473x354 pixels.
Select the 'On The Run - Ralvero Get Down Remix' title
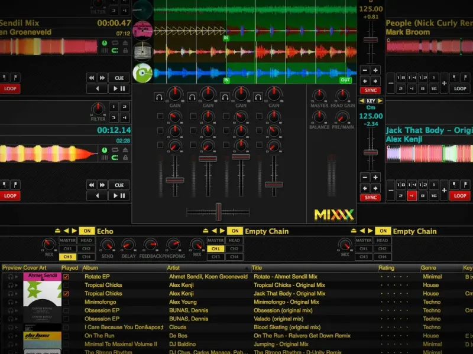(302, 336)
